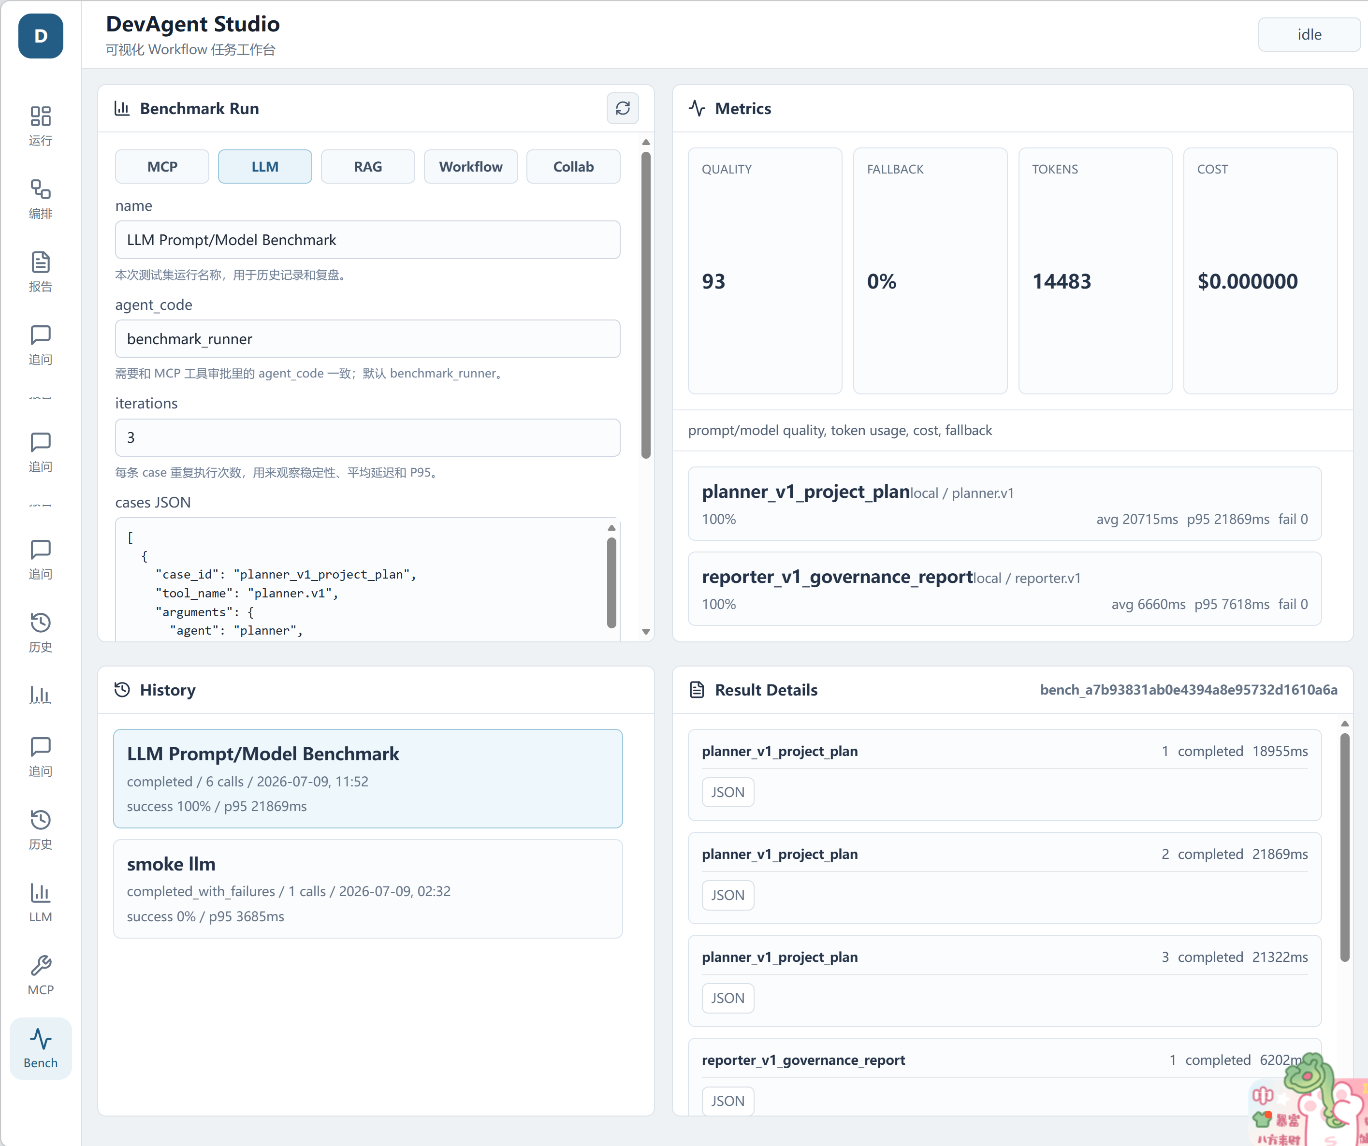Click the Metrics pulse icon
The image size is (1368, 1146).
coord(697,108)
